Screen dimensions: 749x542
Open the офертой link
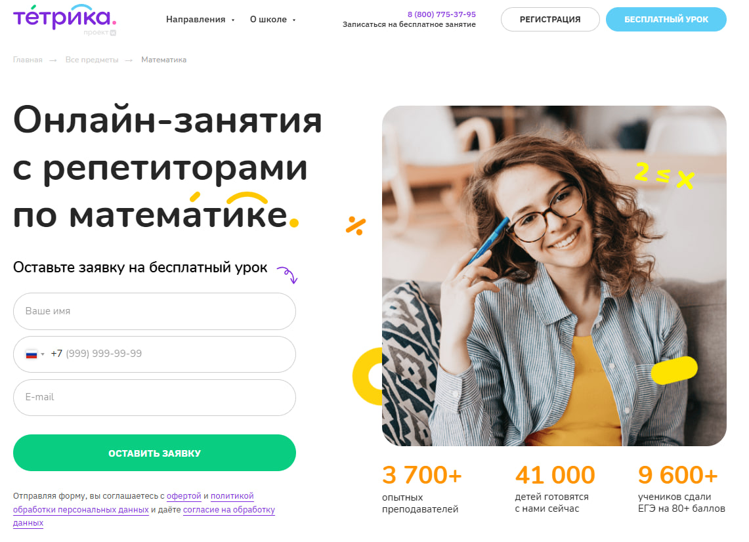pyautogui.click(x=184, y=496)
